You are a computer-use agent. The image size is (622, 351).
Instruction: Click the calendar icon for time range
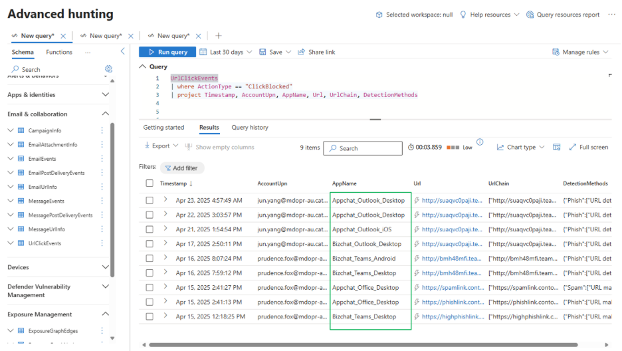tap(203, 52)
